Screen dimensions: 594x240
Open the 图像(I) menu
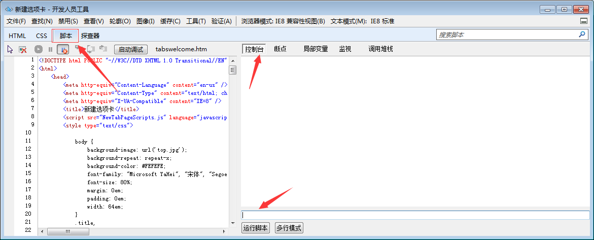146,21
